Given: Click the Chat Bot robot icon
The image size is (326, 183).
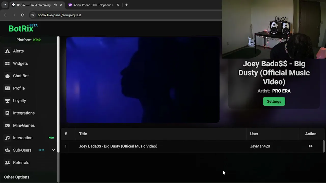Looking at the screenshot, I should (7, 76).
